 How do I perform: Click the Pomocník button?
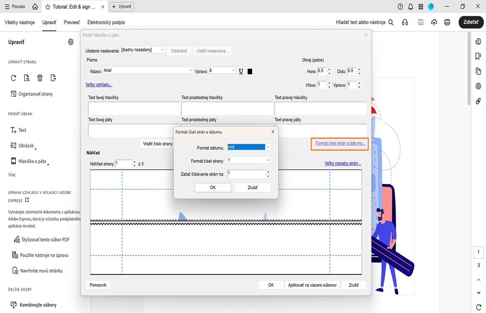coord(98,285)
